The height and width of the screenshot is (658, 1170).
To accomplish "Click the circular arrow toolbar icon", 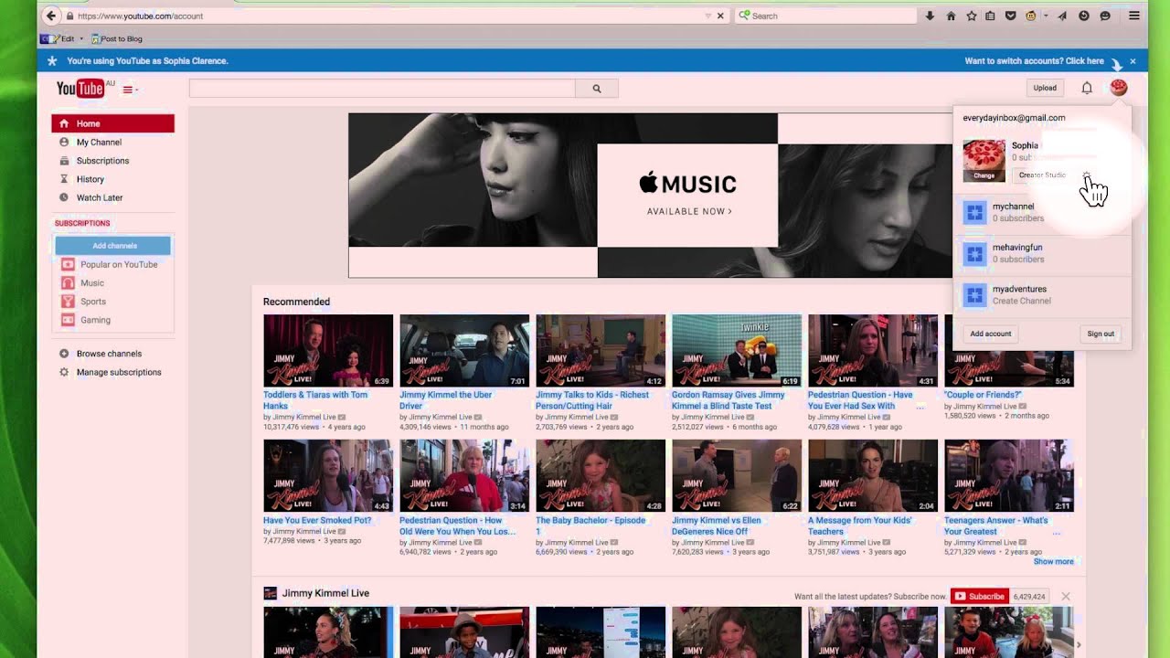I will click(1084, 16).
